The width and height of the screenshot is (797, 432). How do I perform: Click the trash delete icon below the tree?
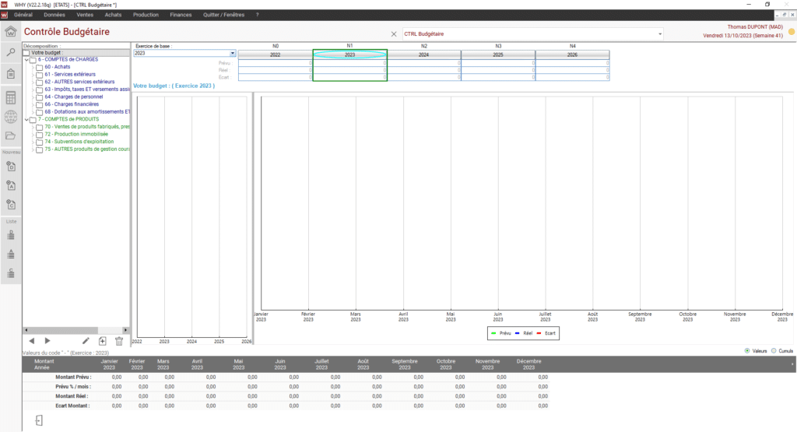119,341
